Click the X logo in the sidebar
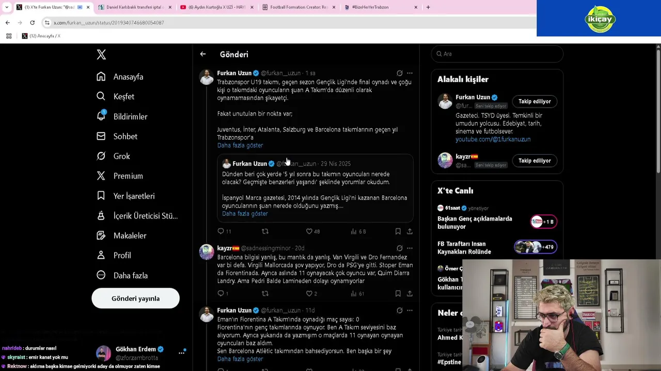This screenshot has height=371, width=661. [101, 55]
